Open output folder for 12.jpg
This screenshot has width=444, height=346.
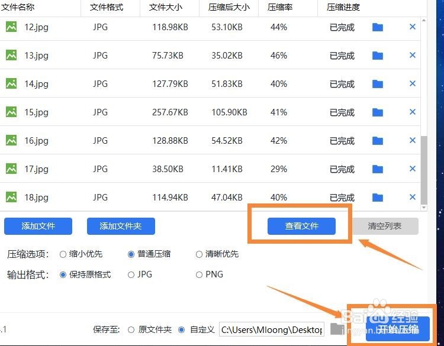(x=378, y=27)
